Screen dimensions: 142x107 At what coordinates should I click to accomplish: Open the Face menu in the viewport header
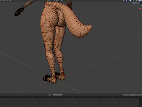[x=7, y=1]
